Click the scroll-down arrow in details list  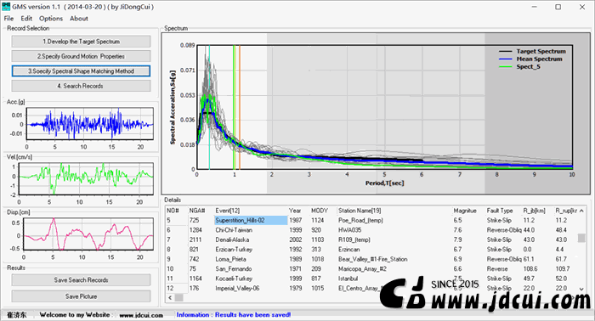click(581, 290)
